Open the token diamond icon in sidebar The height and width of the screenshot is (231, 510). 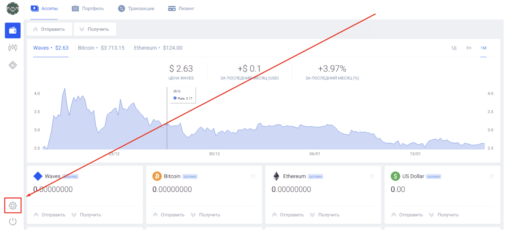(13, 65)
